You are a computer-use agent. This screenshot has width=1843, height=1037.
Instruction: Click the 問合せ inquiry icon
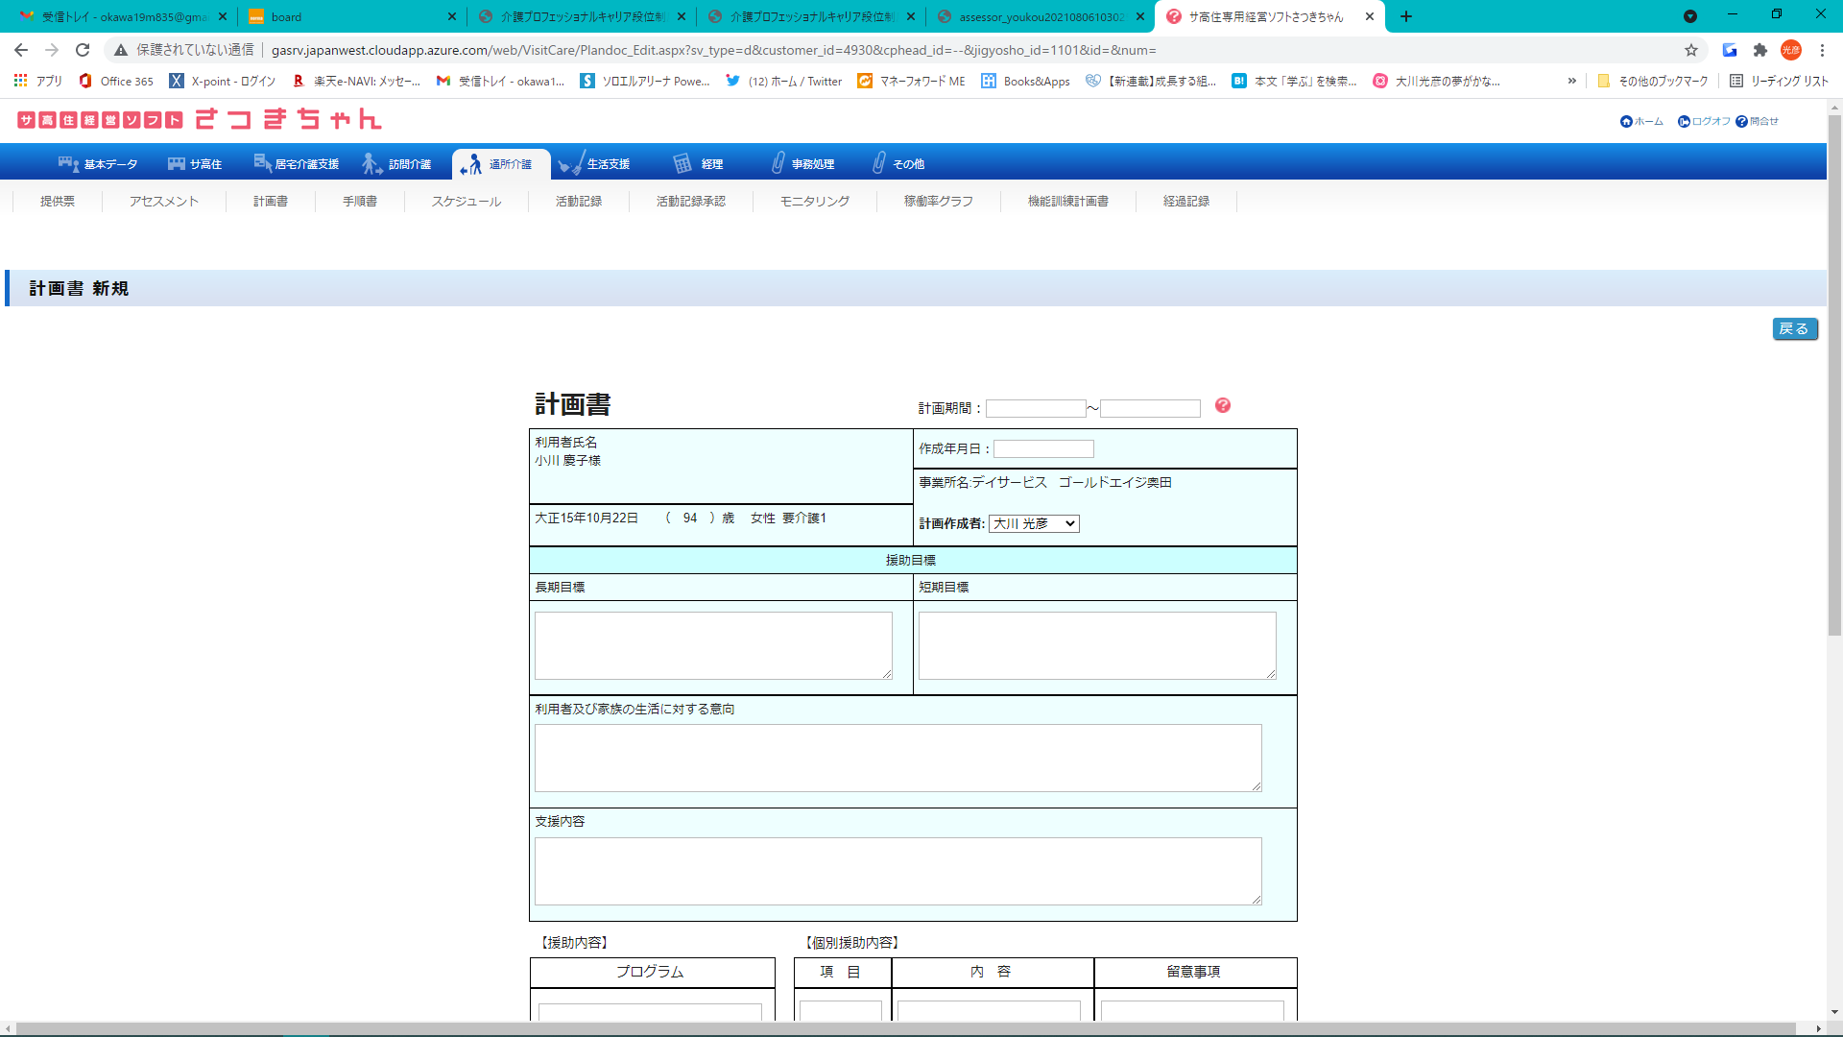pos(1741,122)
